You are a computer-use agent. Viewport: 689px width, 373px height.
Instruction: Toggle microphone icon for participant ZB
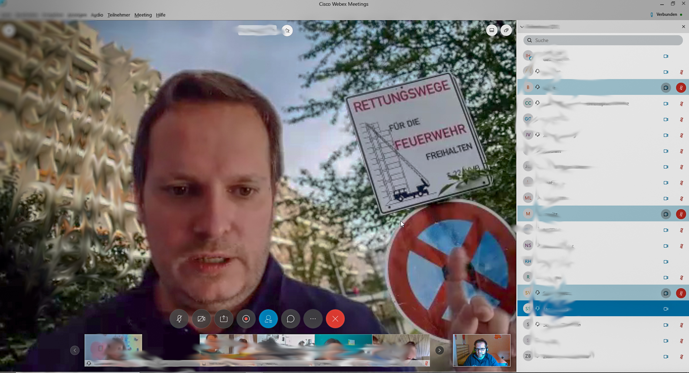click(x=681, y=356)
